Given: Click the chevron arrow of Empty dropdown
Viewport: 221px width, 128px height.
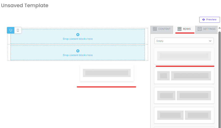Looking at the screenshot, I should (x=210, y=41).
